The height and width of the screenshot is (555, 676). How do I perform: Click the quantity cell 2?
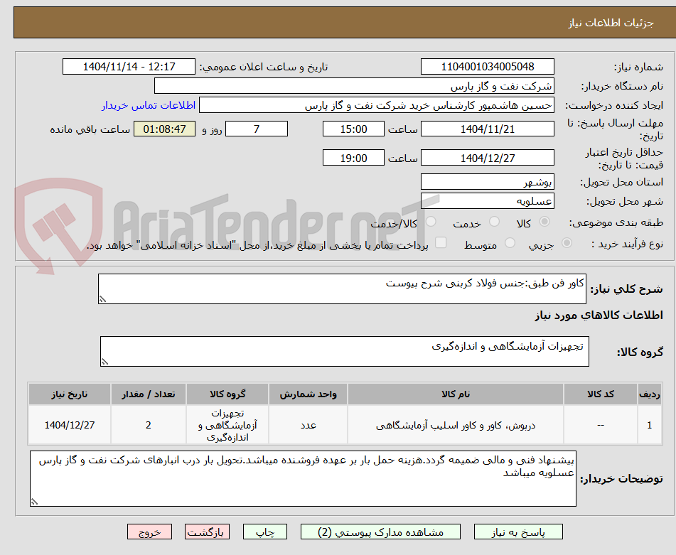tap(149, 425)
